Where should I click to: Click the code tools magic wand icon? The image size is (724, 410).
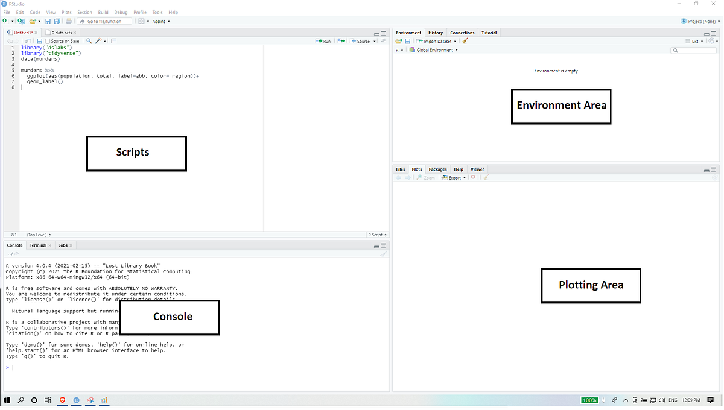pos(98,40)
